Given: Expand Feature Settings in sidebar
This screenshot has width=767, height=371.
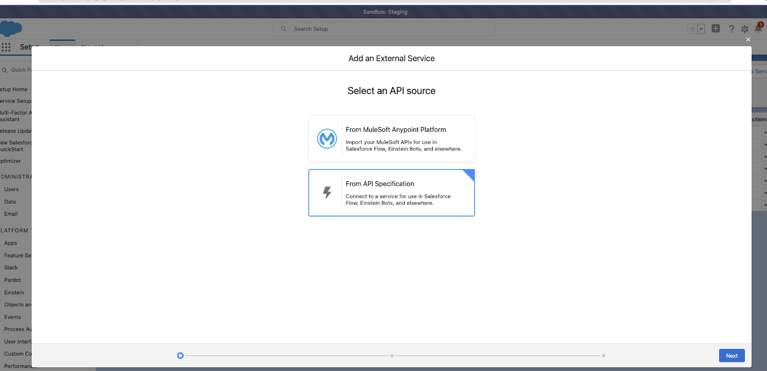Looking at the screenshot, I should [x=18, y=255].
